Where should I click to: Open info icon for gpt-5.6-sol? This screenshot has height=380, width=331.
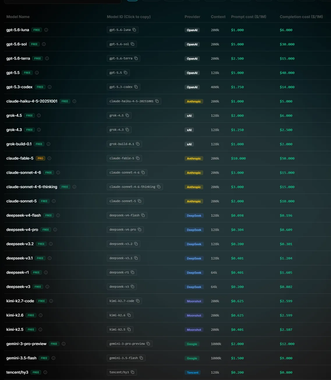click(x=44, y=44)
